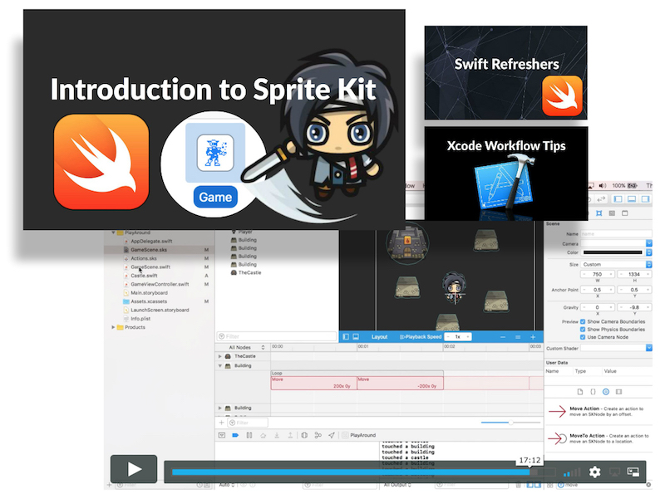Open the All Nodes dropdown
The width and height of the screenshot is (665, 494).
pos(247,347)
